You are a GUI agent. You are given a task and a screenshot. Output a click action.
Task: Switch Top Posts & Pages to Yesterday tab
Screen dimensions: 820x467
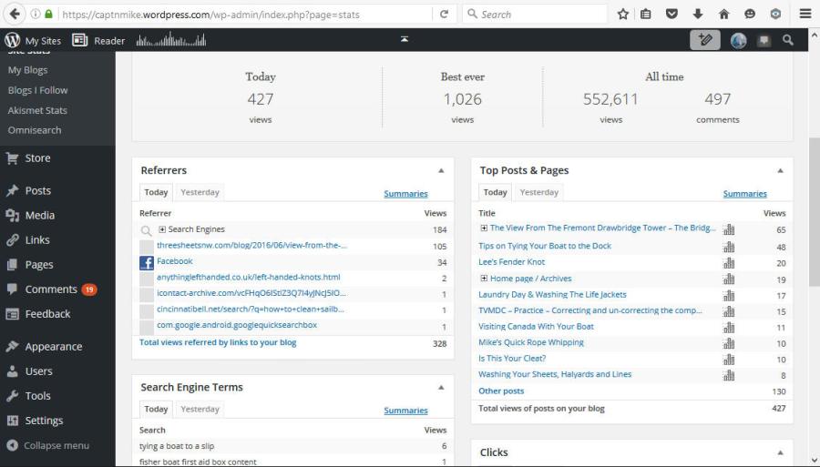point(538,192)
